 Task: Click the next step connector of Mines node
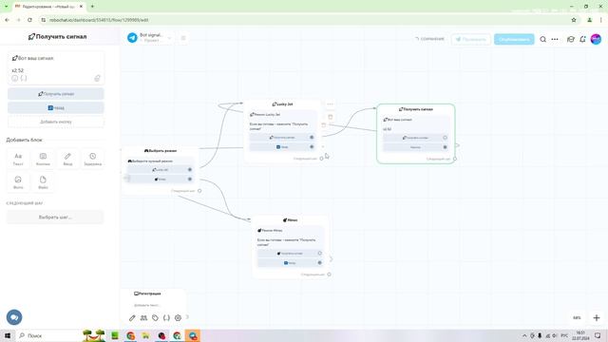[x=329, y=275]
